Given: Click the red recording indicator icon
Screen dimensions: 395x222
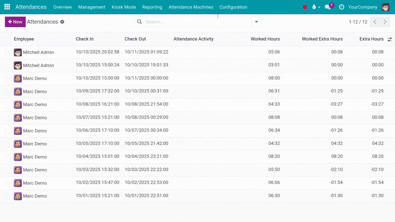Looking at the screenshot, I should pyautogui.click(x=305, y=7).
